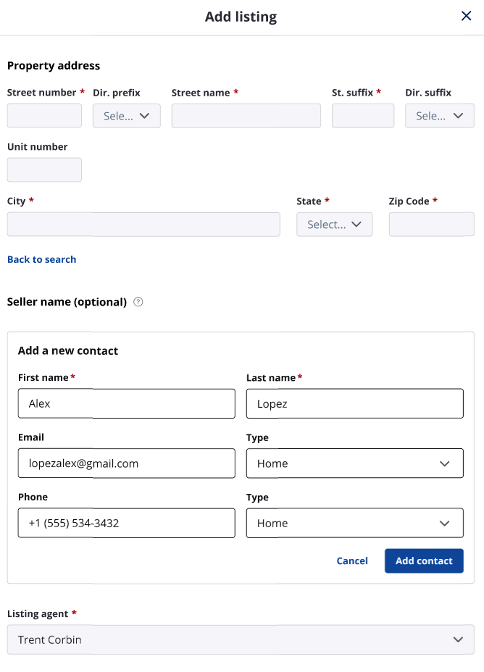
Task: Click the Seller name help icon
Action: pos(138,302)
